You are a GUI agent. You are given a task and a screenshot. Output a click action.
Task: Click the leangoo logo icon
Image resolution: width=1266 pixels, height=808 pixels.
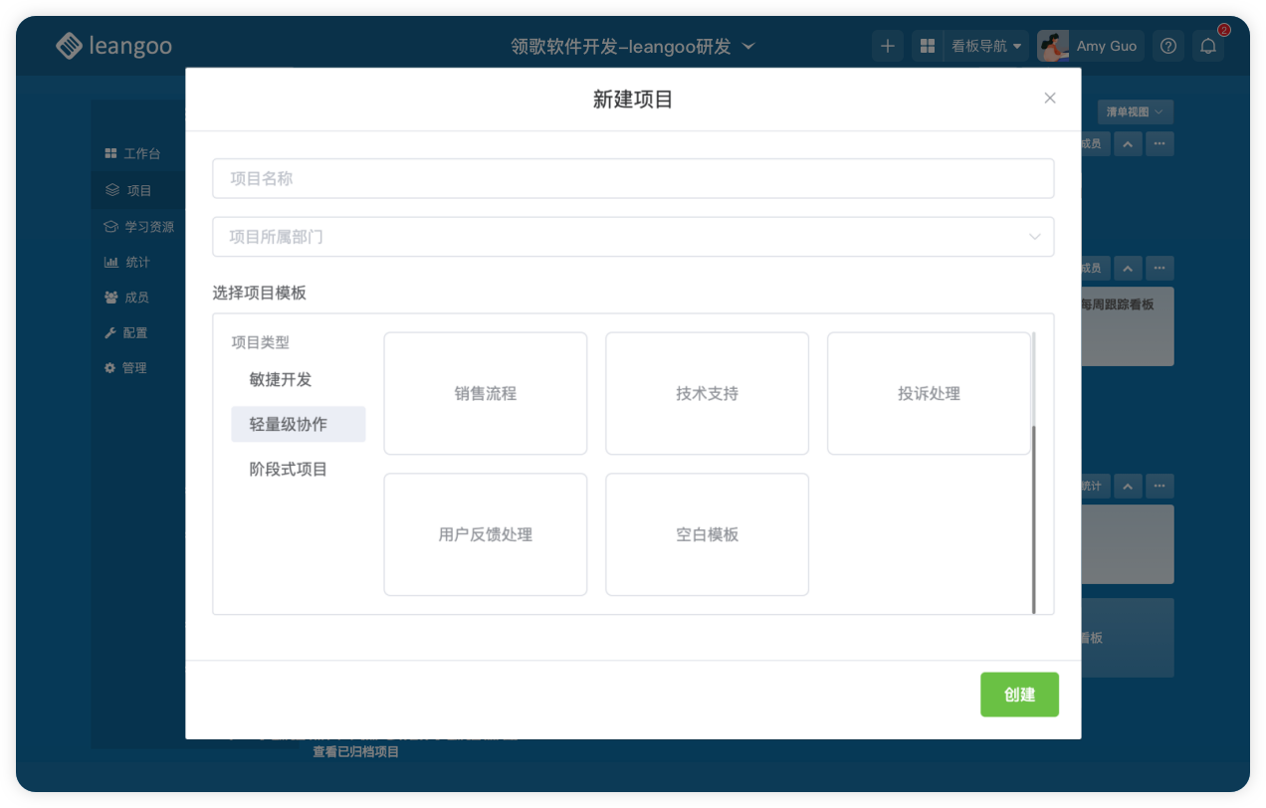[69, 46]
